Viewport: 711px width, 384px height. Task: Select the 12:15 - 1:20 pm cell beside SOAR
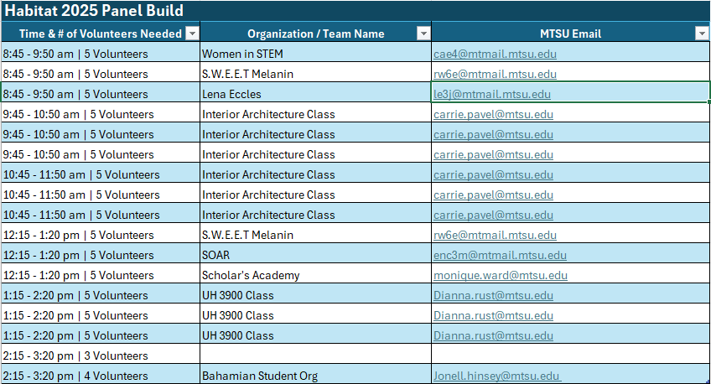pos(79,256)
